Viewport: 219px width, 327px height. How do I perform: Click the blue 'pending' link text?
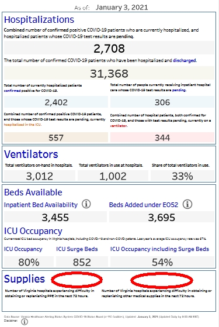coord(179,90)
